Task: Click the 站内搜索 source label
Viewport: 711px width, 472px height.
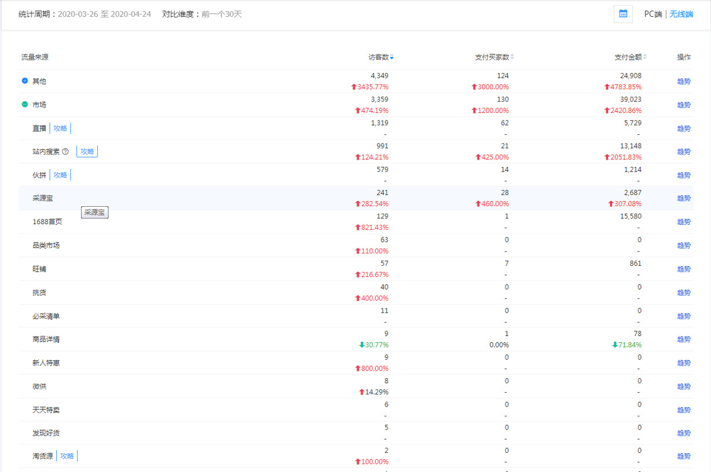Action: (x=46, y=152)
